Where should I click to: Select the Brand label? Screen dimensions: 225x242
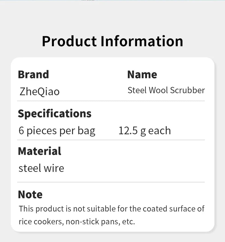point(33,75)
